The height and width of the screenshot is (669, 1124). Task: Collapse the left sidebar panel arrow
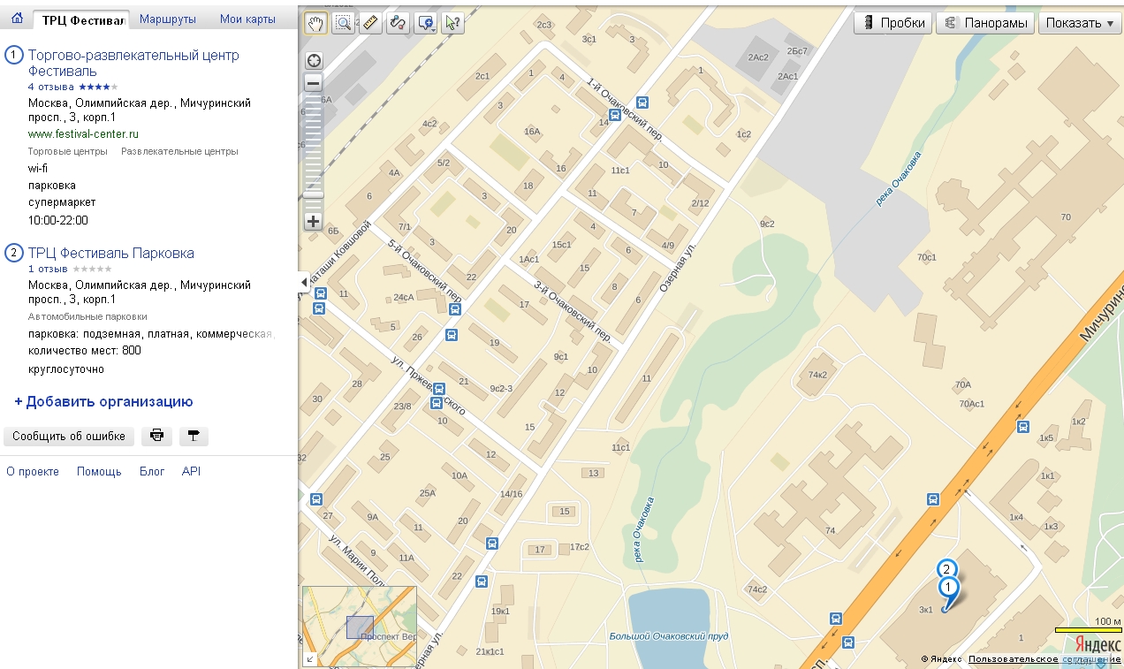coord(304,282)
